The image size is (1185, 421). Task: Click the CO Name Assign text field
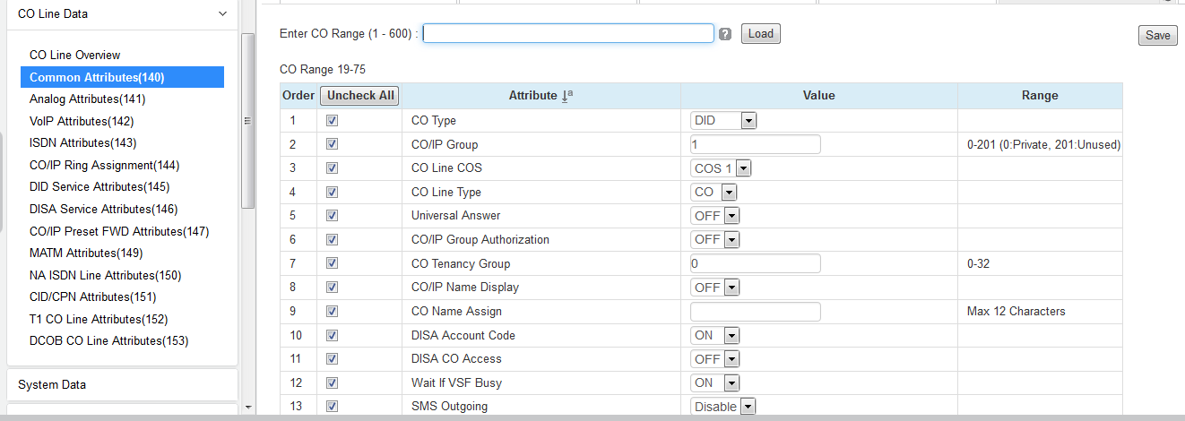tap(755, 312)
